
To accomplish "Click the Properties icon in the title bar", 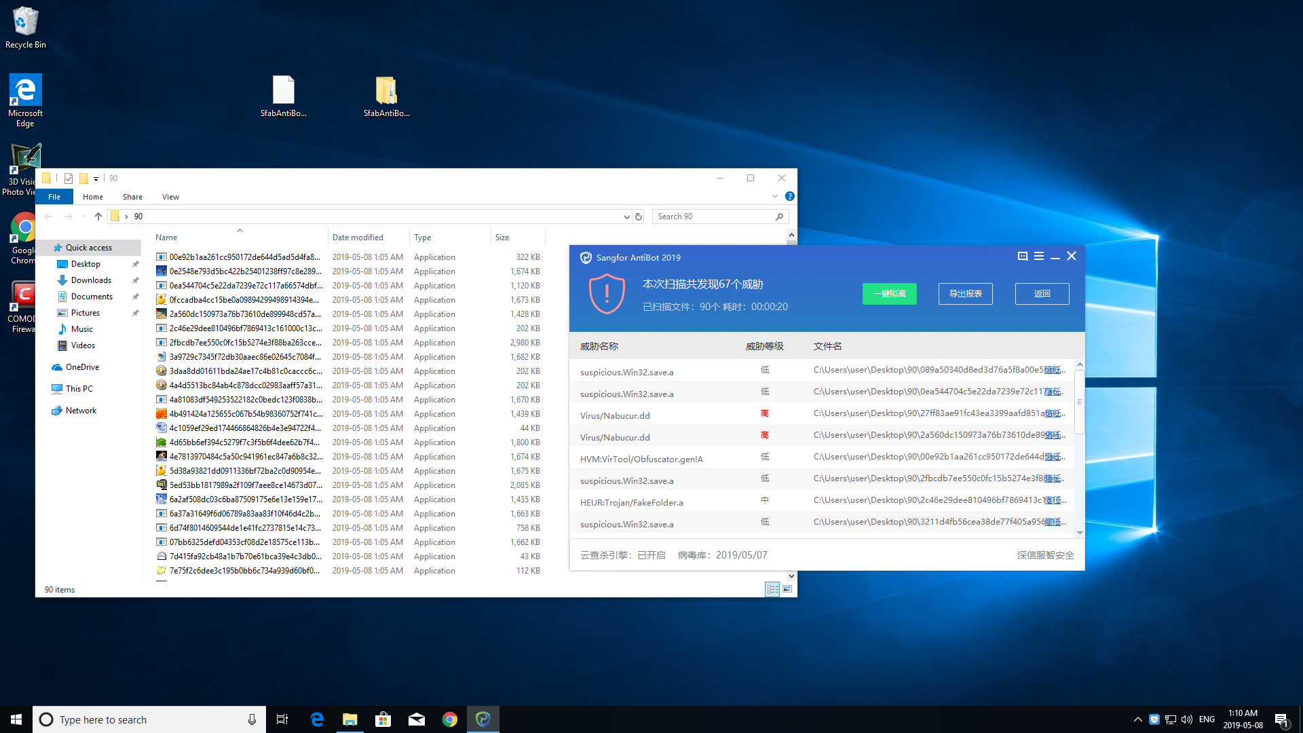I will [x=69, y=178].
